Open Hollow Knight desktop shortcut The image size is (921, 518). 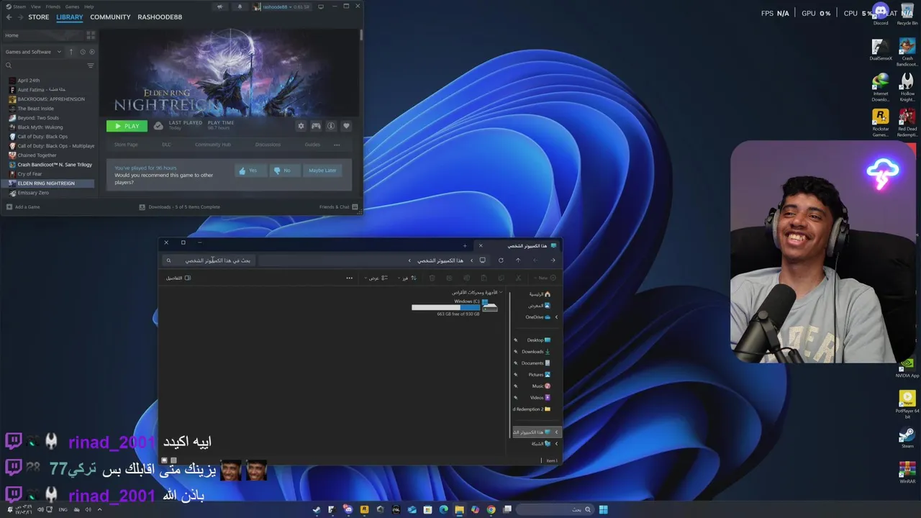click(907, 85)
